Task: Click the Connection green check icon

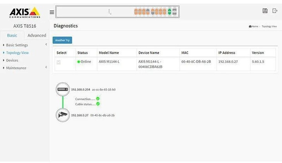Action: [x=98, y=99]
